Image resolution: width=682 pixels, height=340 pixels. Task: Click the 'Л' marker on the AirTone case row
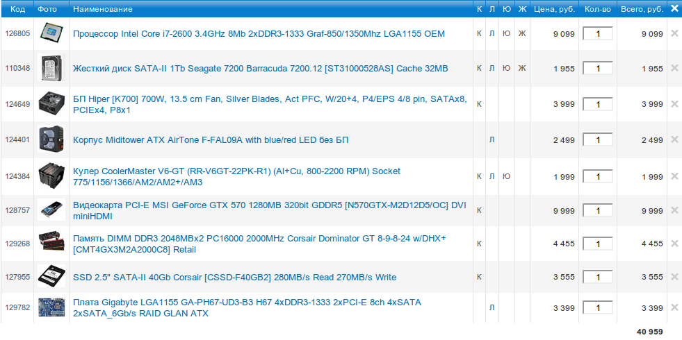point(492,140)
